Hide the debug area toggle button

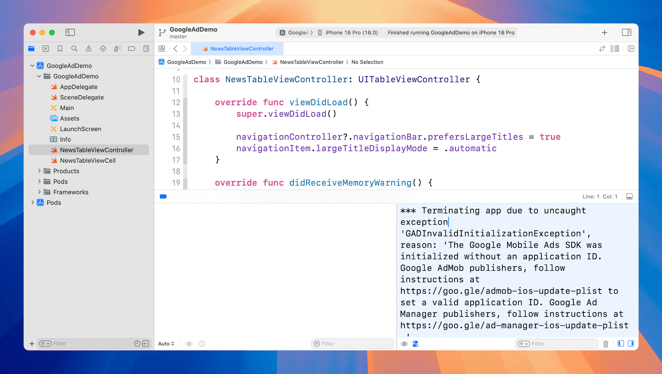click(629, 196)
